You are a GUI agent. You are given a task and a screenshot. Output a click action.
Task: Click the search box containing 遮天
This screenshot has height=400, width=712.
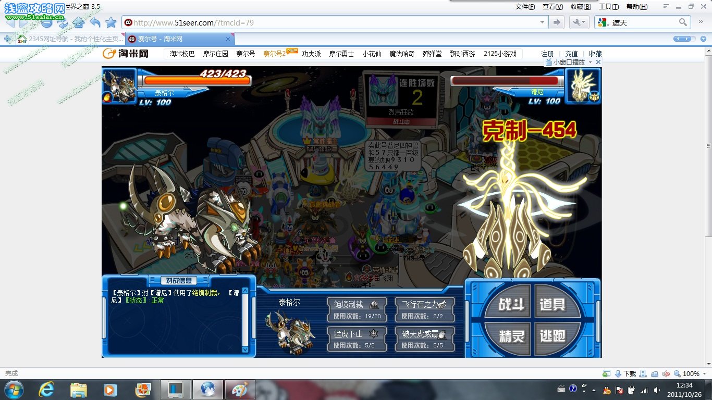[644, 22]
